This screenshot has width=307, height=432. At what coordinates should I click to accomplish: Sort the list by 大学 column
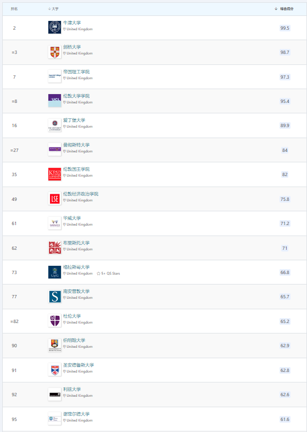[x=53, y=9]
